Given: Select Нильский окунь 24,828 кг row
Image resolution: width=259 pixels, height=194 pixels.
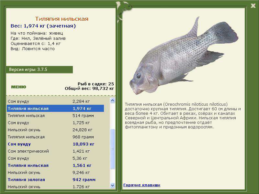Looking at the screenshot, I should [55, 130].
